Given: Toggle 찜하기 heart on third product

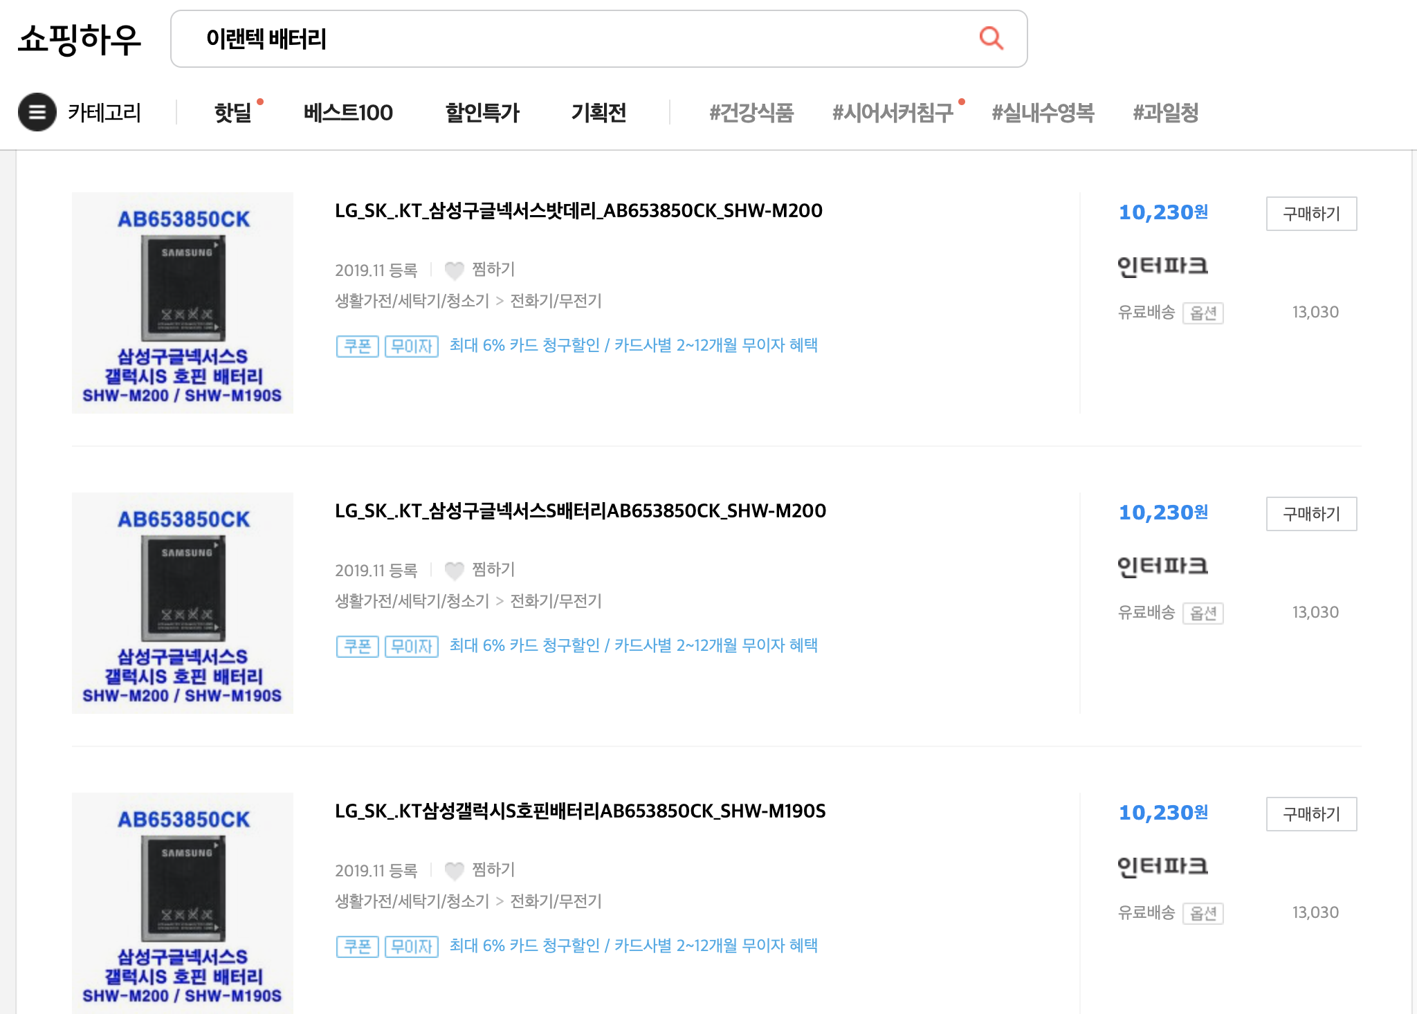Looking at the screenshot, I should [x=455, y=871].
